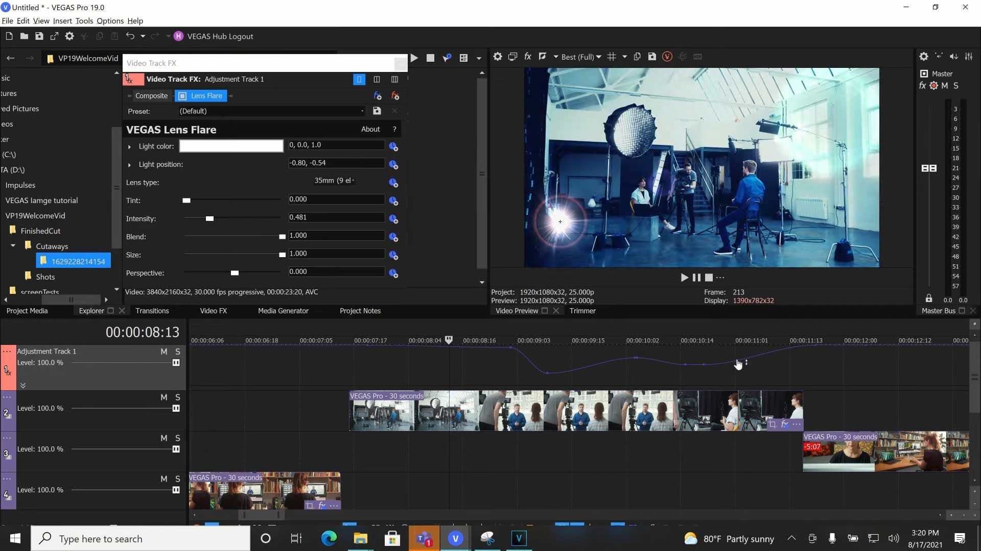
Task: Click the Video Output FX icon in preview
Action: (528, 57)
